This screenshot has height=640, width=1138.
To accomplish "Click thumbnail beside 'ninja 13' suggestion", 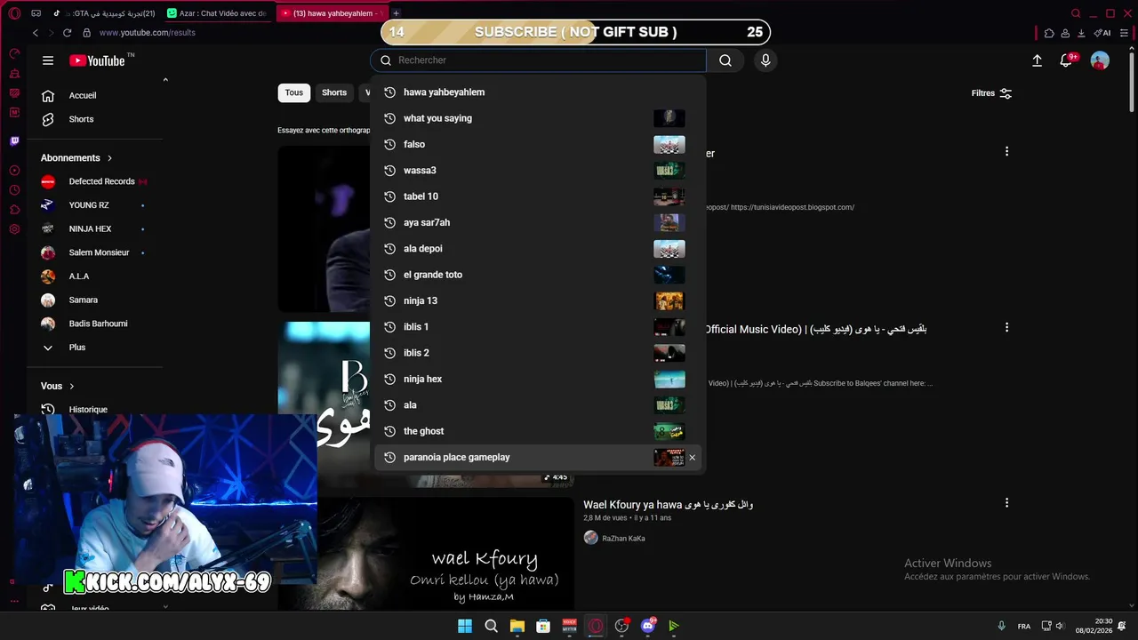I will pos(669,301).
